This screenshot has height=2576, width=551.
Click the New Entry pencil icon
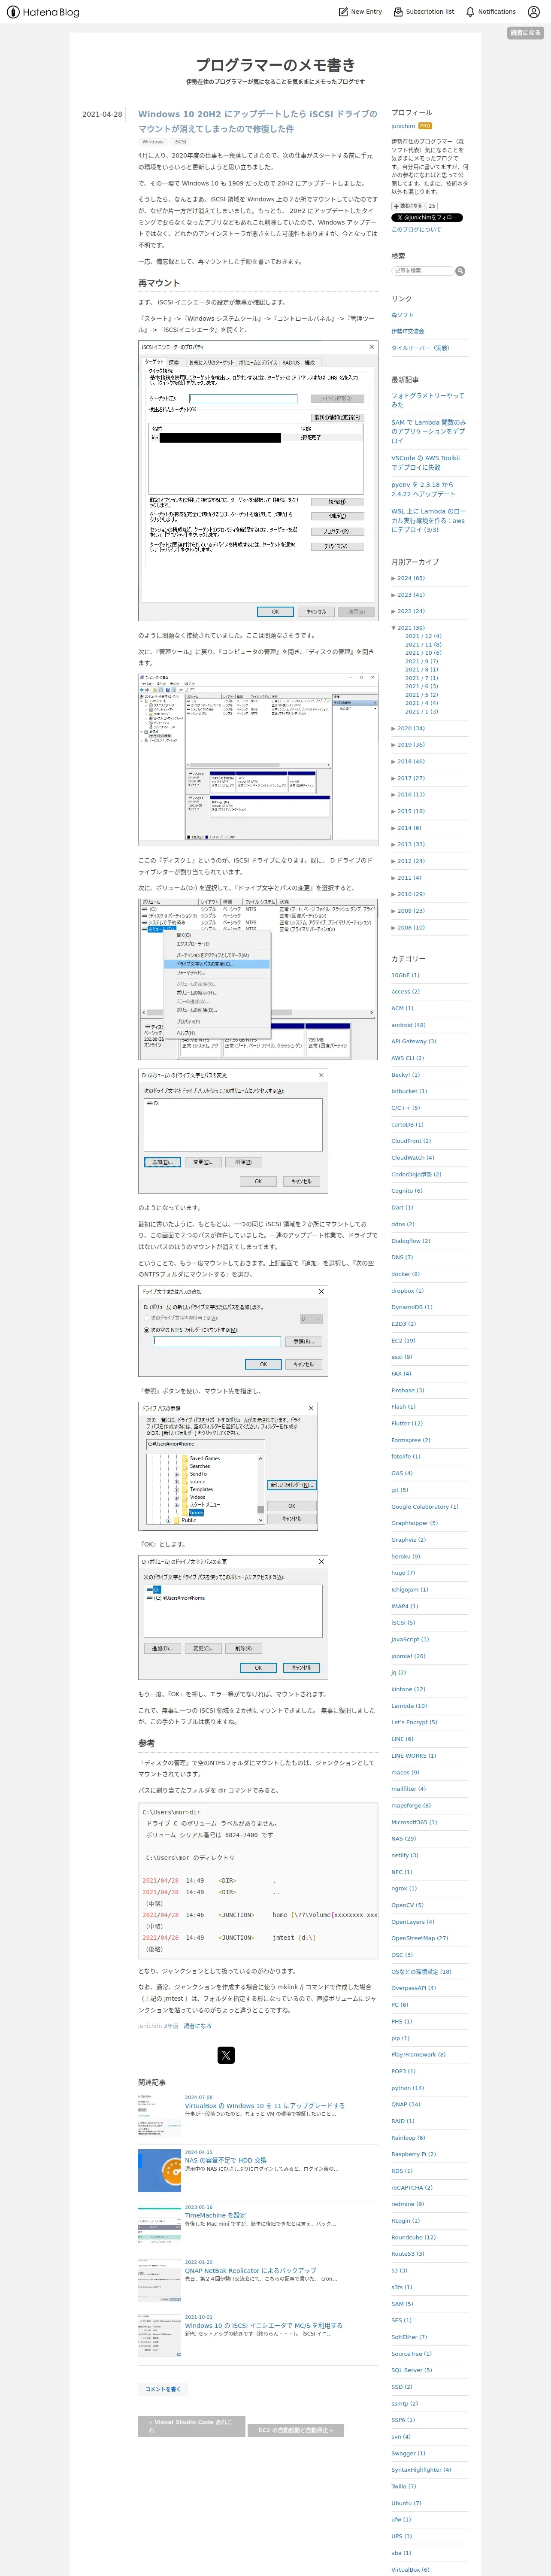[343, 12]
